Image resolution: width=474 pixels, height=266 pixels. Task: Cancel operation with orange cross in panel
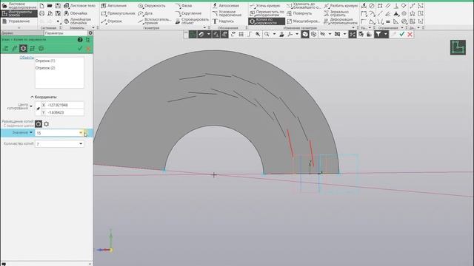(88, 49)
